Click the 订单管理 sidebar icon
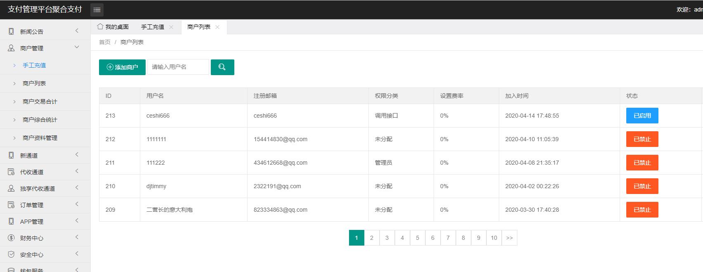 click(x=11, y=205)
